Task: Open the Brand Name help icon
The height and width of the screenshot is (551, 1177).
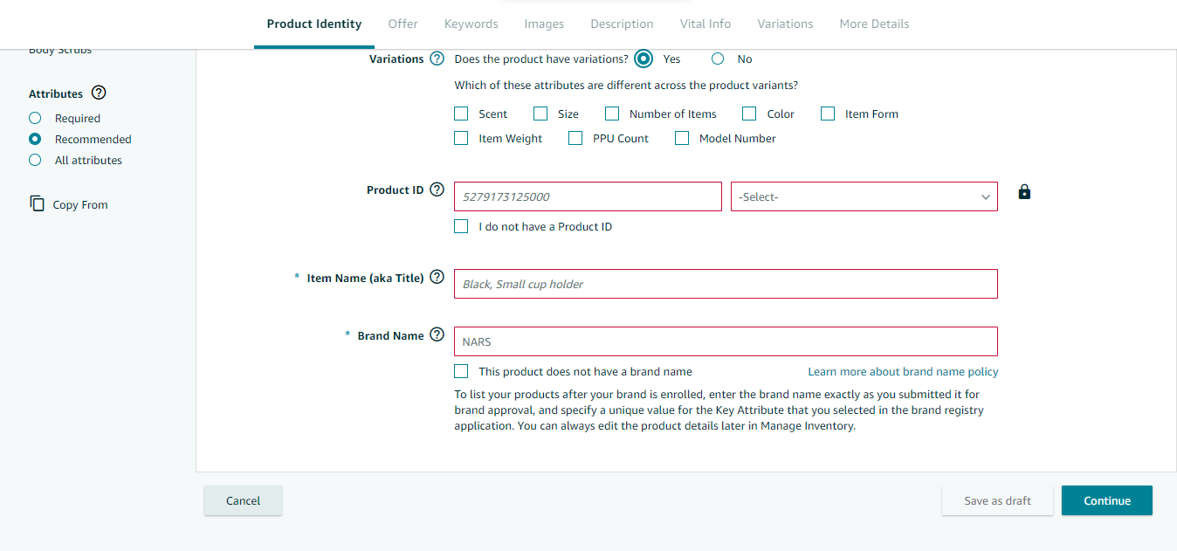Action: [x=437, y=334]
